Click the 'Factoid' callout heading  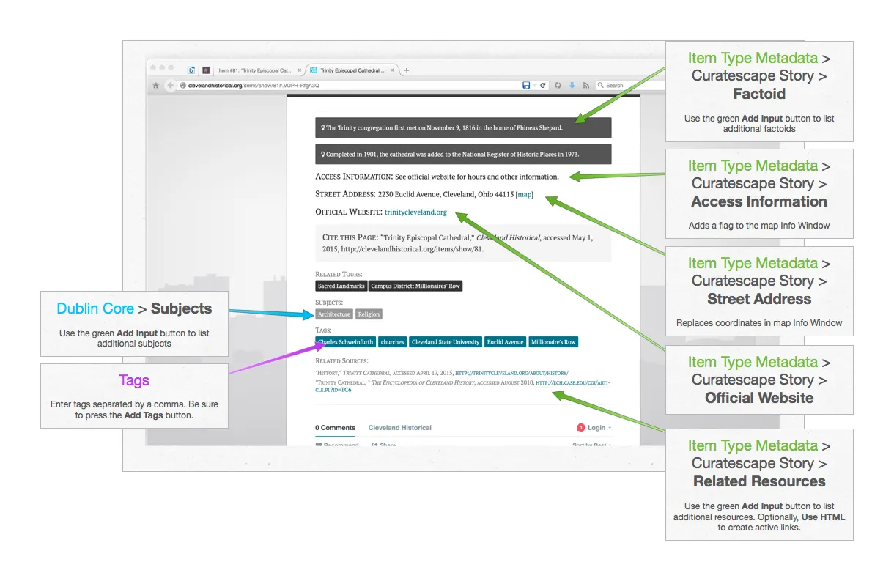(x=759, y=94)
